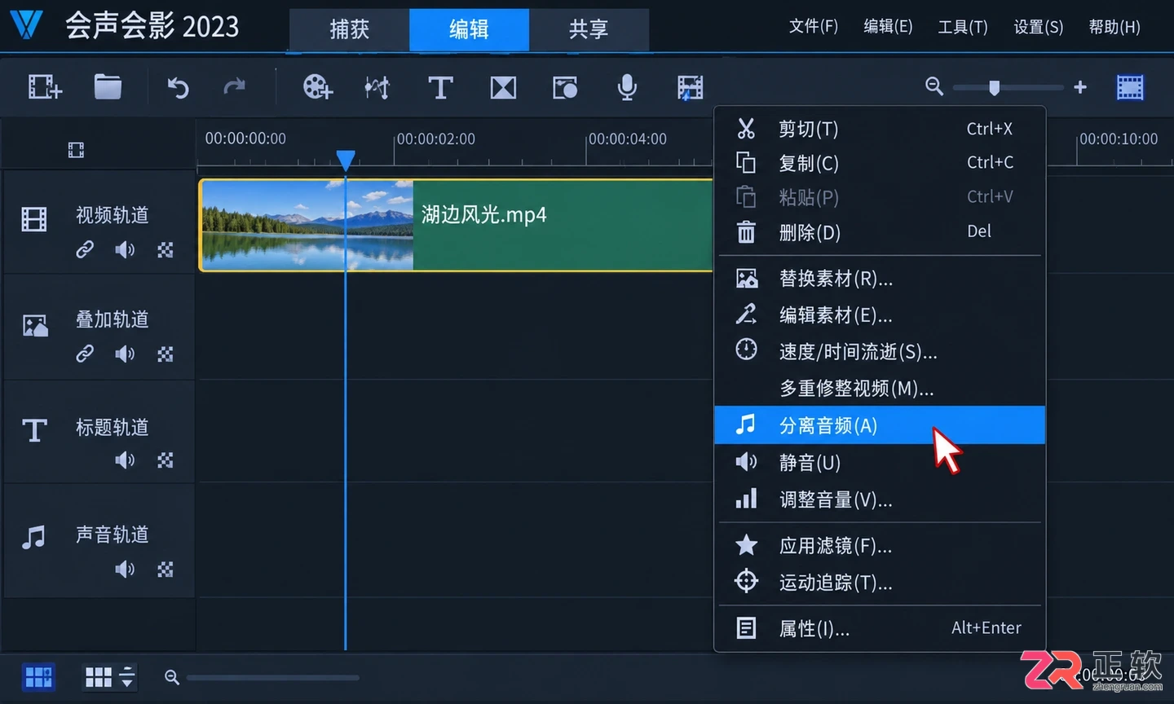Open the 编辑(E) menu

[x=888, y=27]
